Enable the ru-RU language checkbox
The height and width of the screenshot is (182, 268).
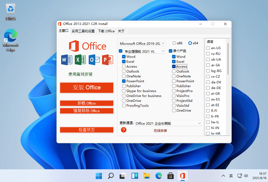click(208, 54)
